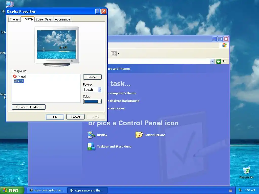
Task: Open the Screen Saver tab
Action: [x=44, y=19]
